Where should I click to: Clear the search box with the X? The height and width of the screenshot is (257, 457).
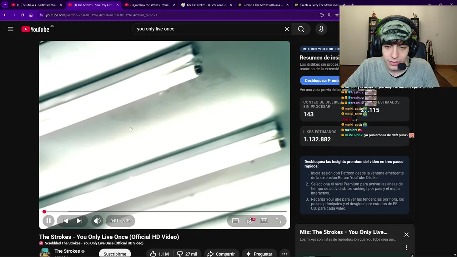tap(287, 29)
